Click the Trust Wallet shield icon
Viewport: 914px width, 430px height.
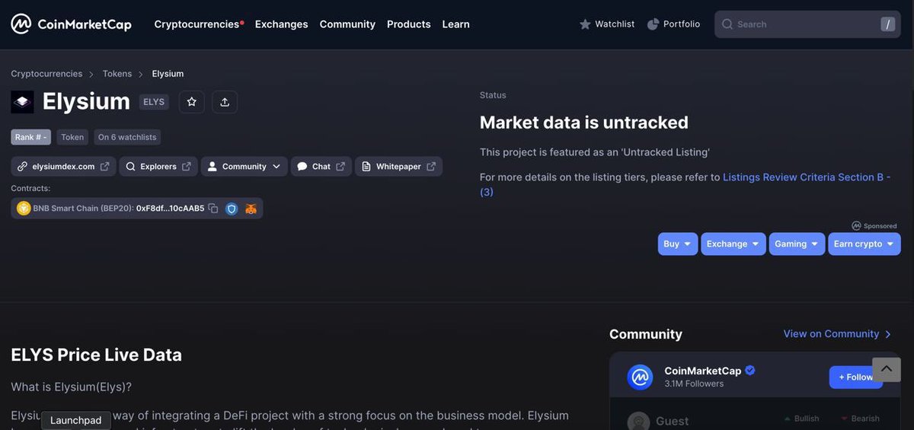[x=232, y=209]
